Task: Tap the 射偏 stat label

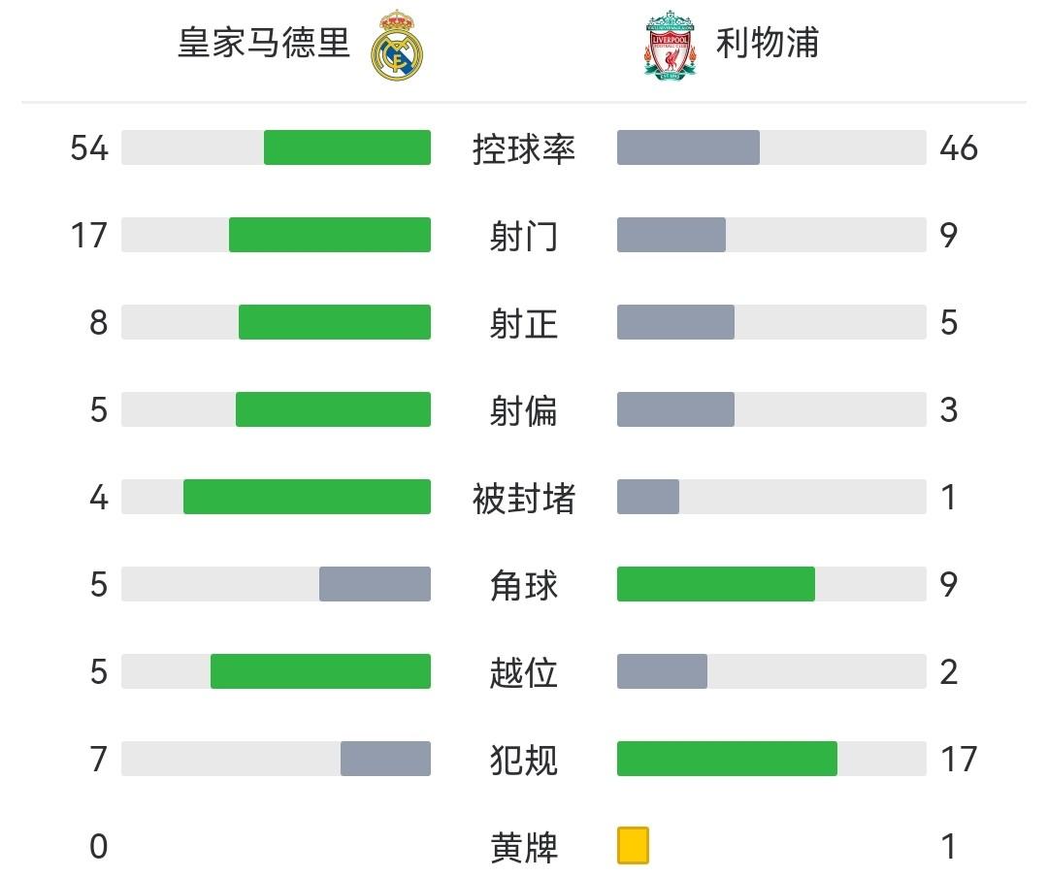Action: tap(524, 410)
